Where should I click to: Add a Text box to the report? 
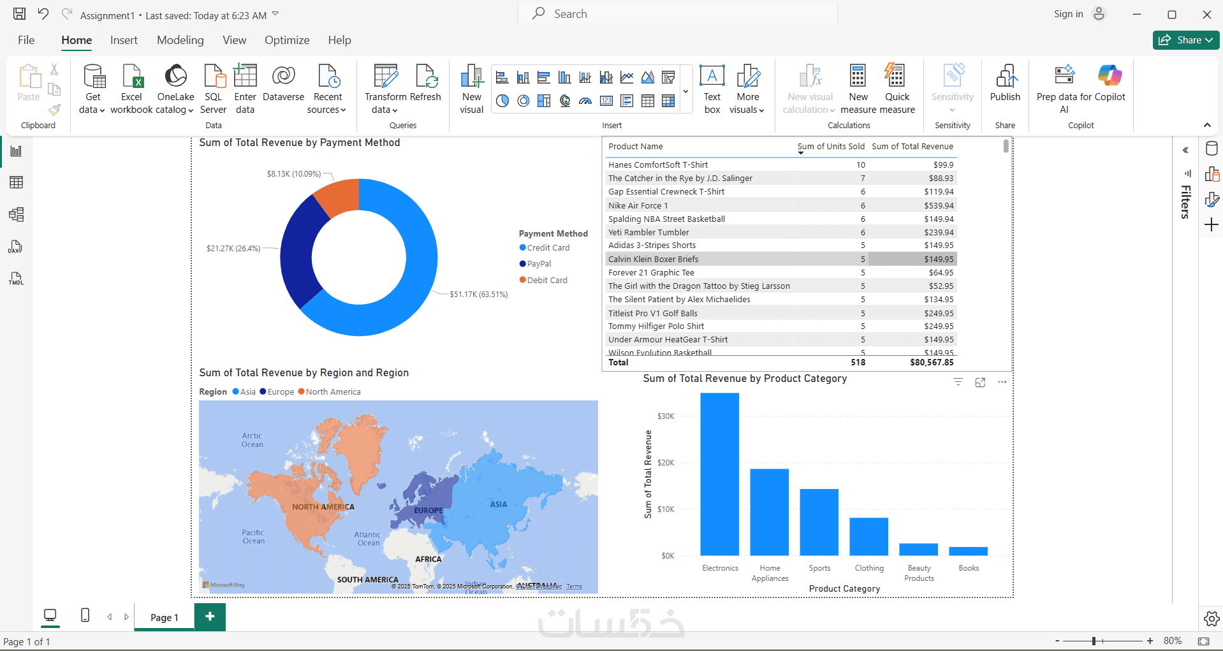pos(712,89)
